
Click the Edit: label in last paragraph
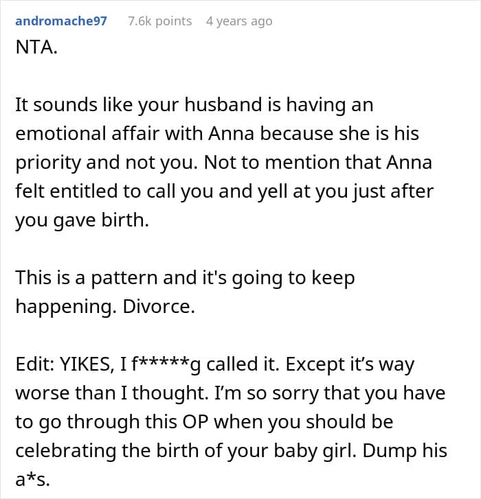tap(35, 364)
